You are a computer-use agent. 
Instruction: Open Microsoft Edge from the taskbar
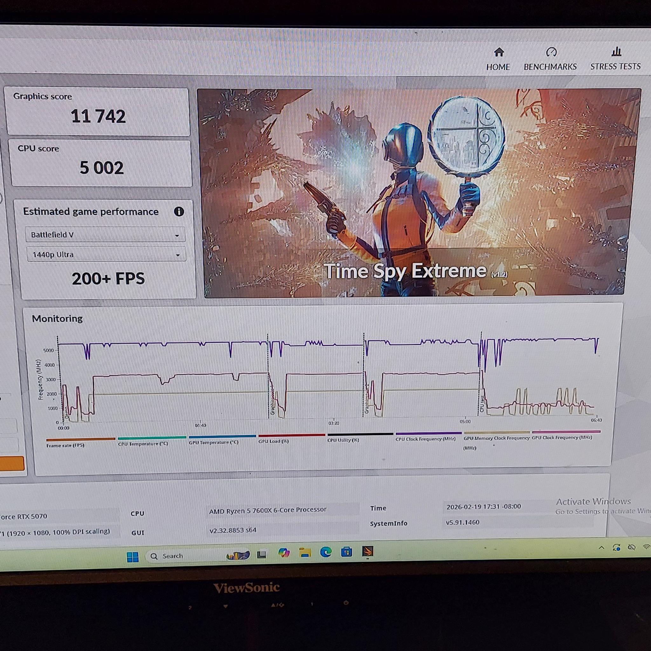click(326, 552)
